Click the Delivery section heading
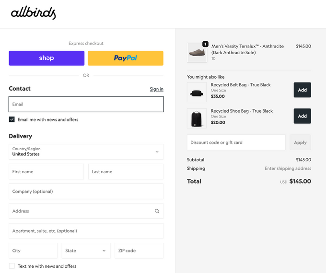Viewport: 326px width, 273px height. [20, 136]
